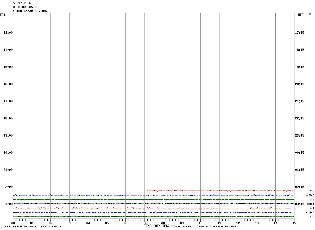Select minute 07 on the time axis
315x230 pixels.
[144, 223]
